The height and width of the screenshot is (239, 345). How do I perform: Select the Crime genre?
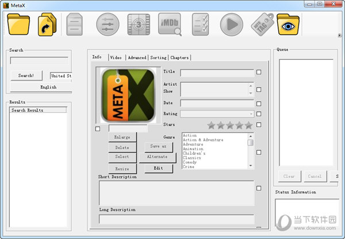click(189, 167)
